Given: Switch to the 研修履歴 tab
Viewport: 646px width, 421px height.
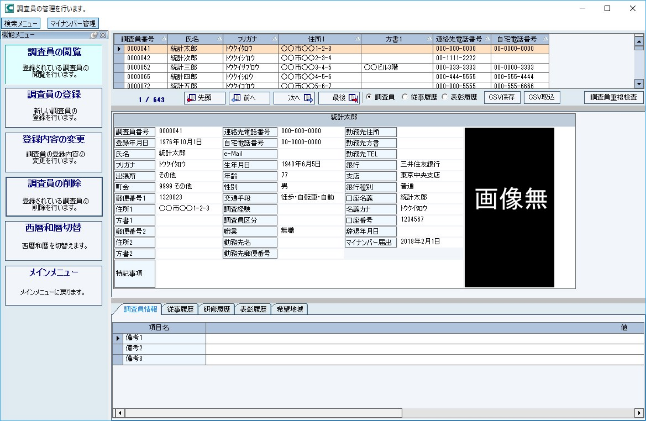Looking at the screenshot, I should coord(217,309).
